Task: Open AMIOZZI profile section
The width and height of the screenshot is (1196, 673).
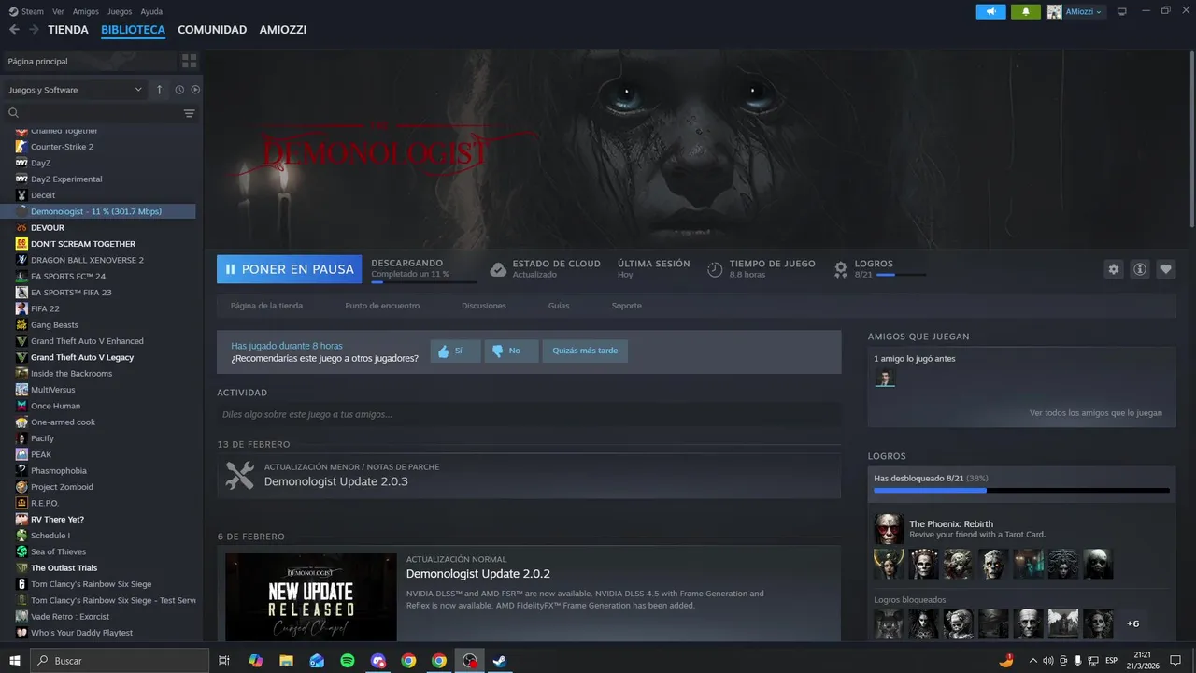Action: (x=283, y=30)
